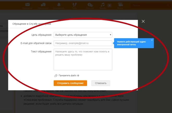Image resolution: width=172 pixels, height=113 pixels.
Task: Click the dropdown arrow of Выберите цель обращения
Action: (x=110, y=35)
